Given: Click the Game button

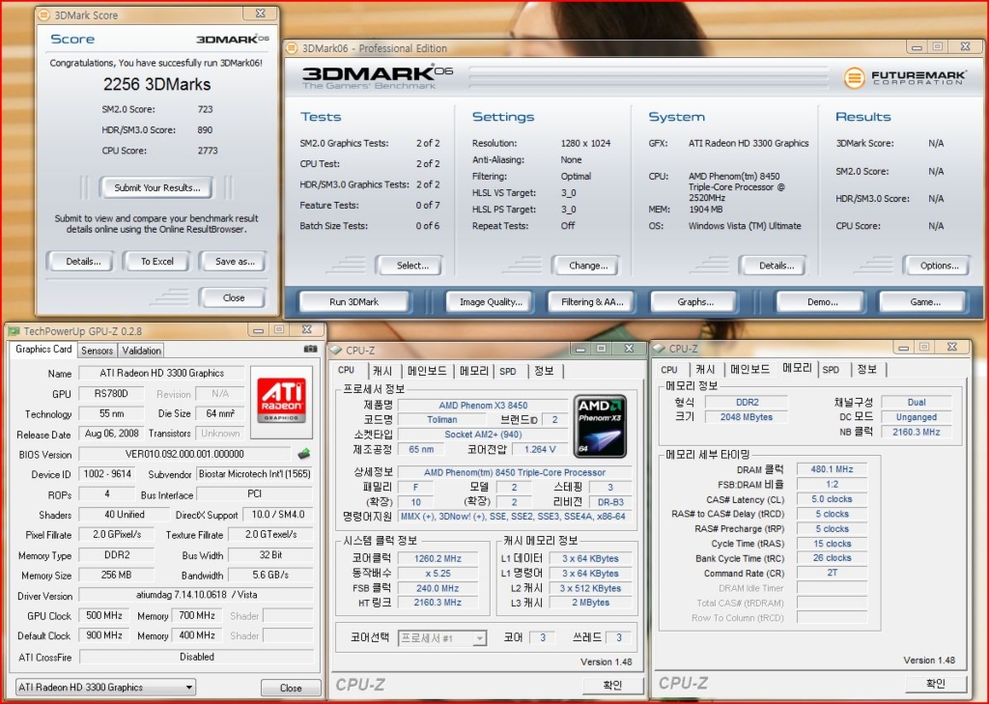Looking at the screenshot, I should 924,301.
